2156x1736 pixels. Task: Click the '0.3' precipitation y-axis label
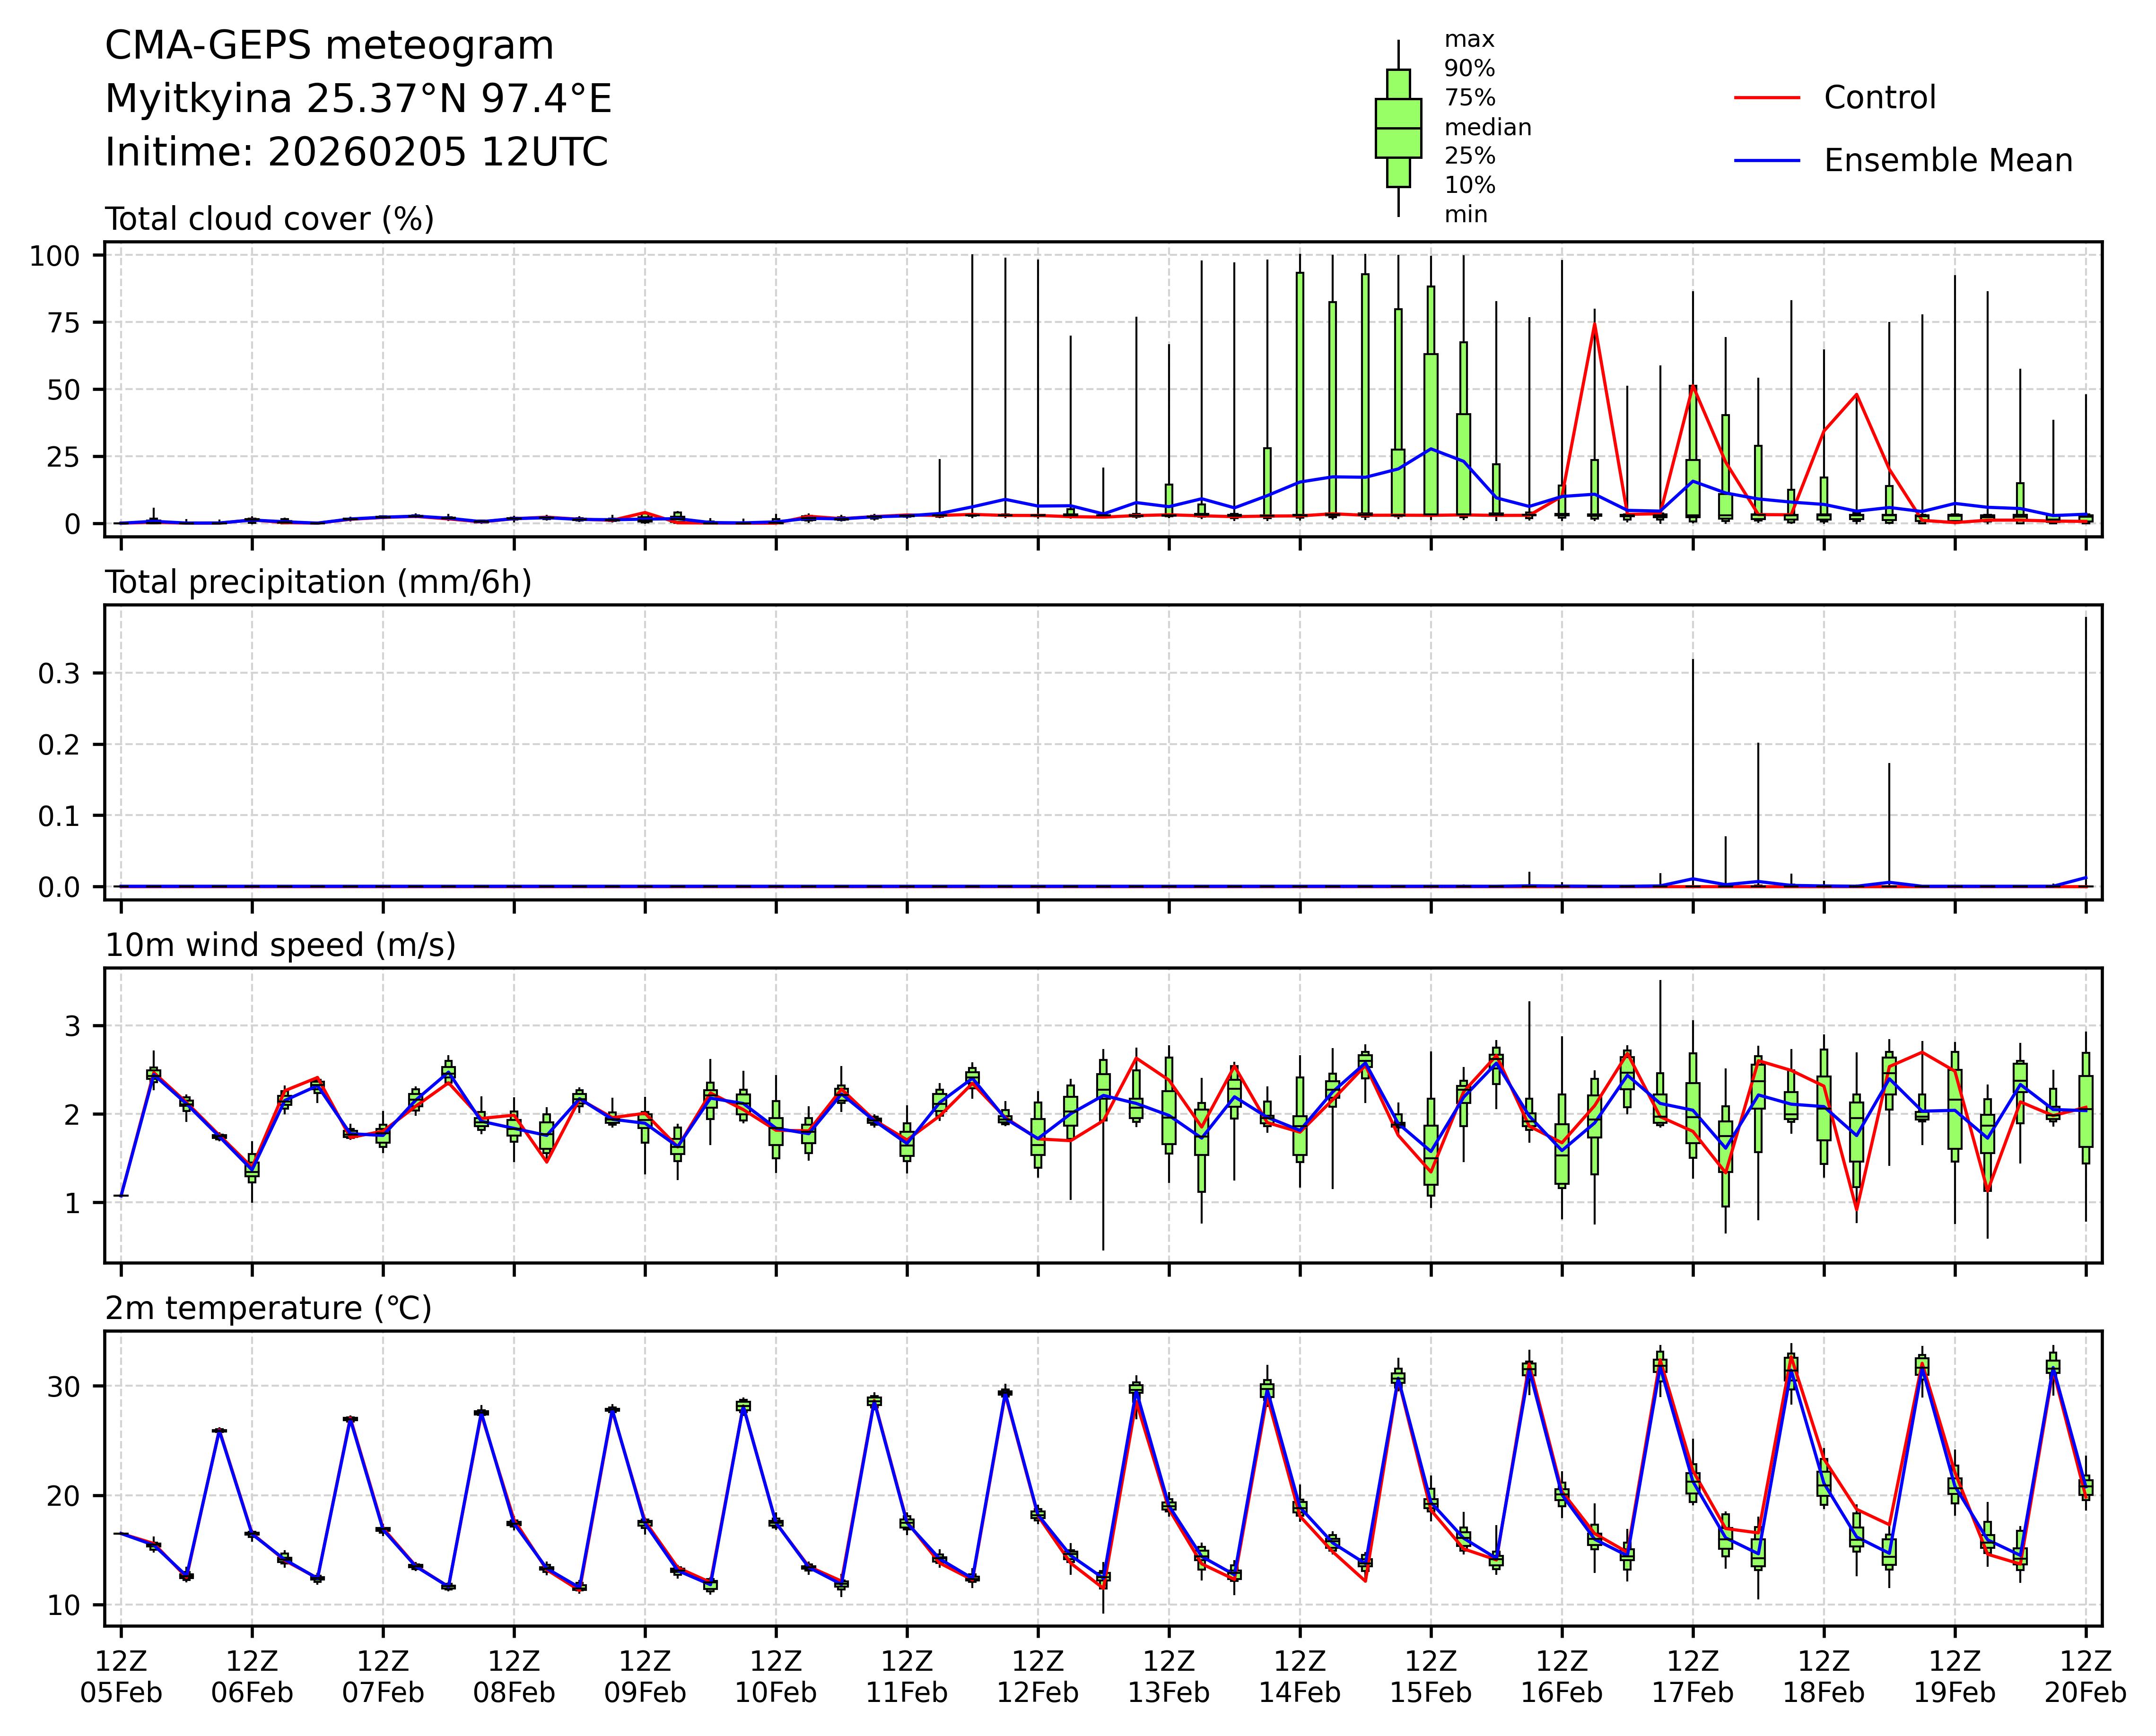coord(58,674)
